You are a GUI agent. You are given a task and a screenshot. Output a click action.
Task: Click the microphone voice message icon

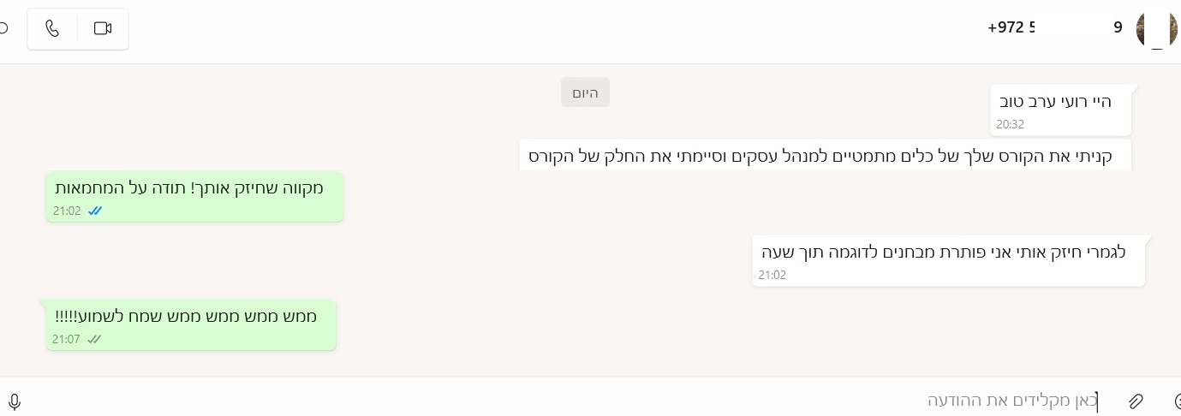tap(15, 401)
